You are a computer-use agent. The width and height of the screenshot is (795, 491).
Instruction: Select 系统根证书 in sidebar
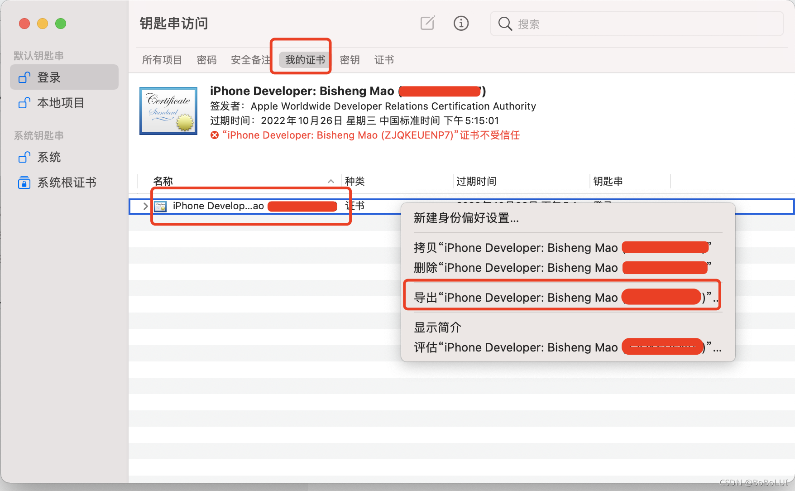coord(64,183)
